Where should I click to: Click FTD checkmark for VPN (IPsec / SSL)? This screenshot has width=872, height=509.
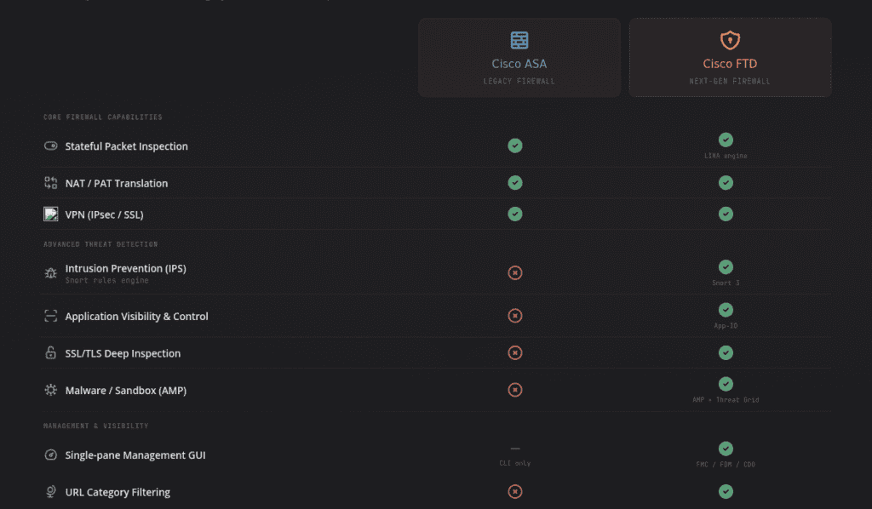[x=726, y=214]
